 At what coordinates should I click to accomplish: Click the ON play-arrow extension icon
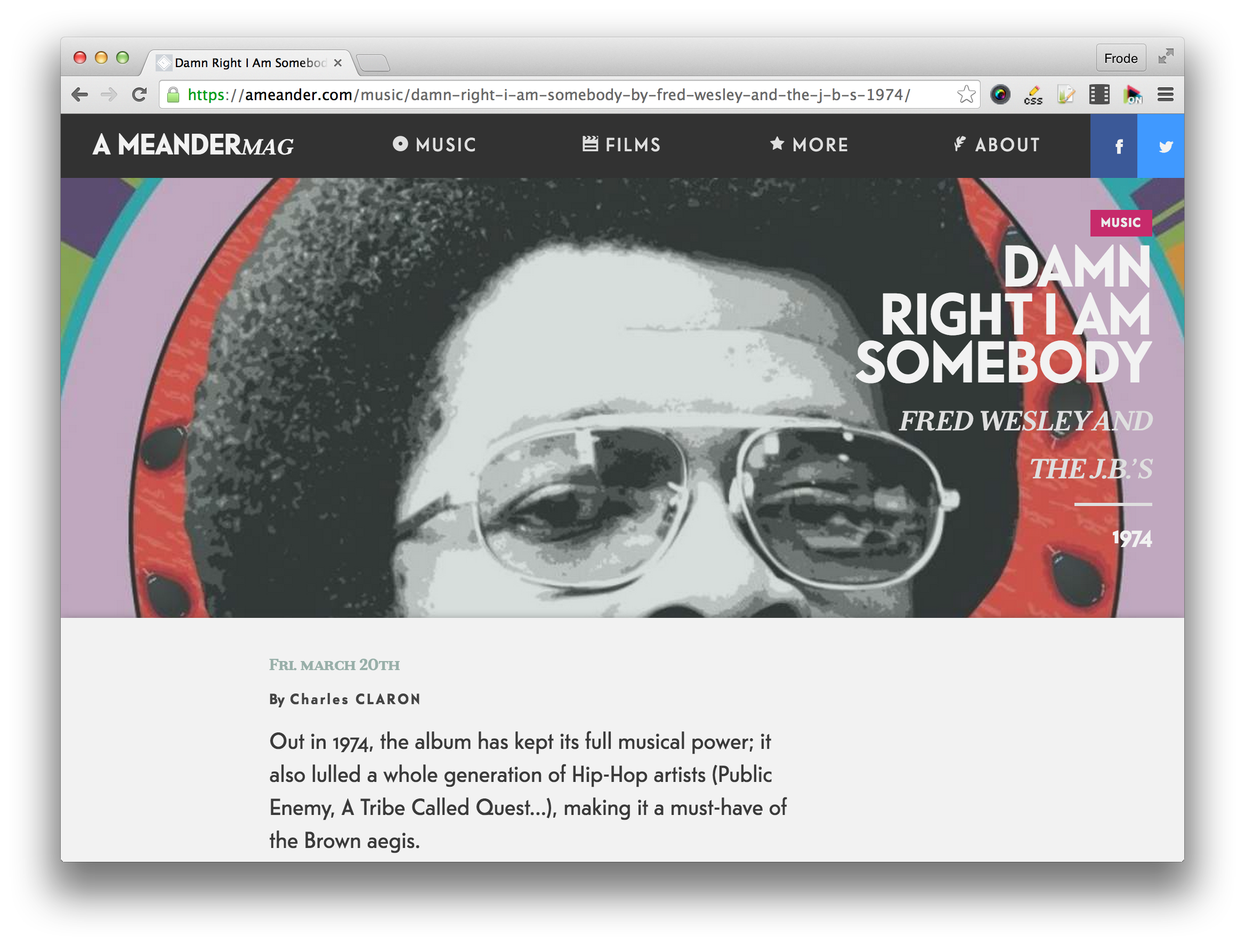click(x=1132, y=95)
